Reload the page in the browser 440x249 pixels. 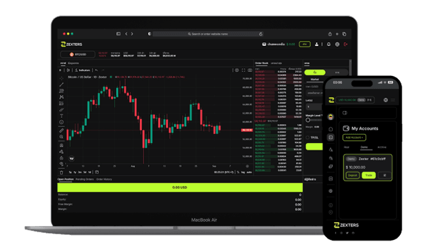[x=261, y=34]
